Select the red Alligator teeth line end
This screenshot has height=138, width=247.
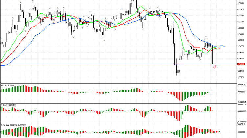pos(219,49)
